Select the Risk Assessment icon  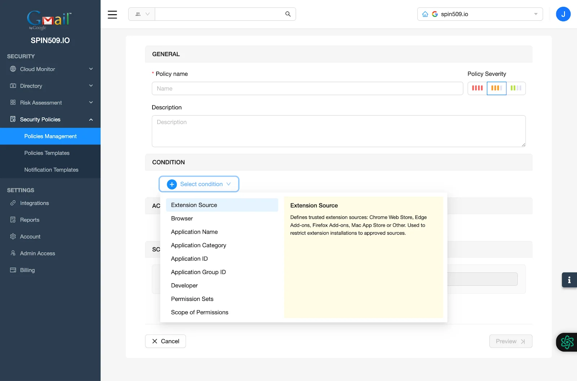pyautogui.click(x=13, y=102)
